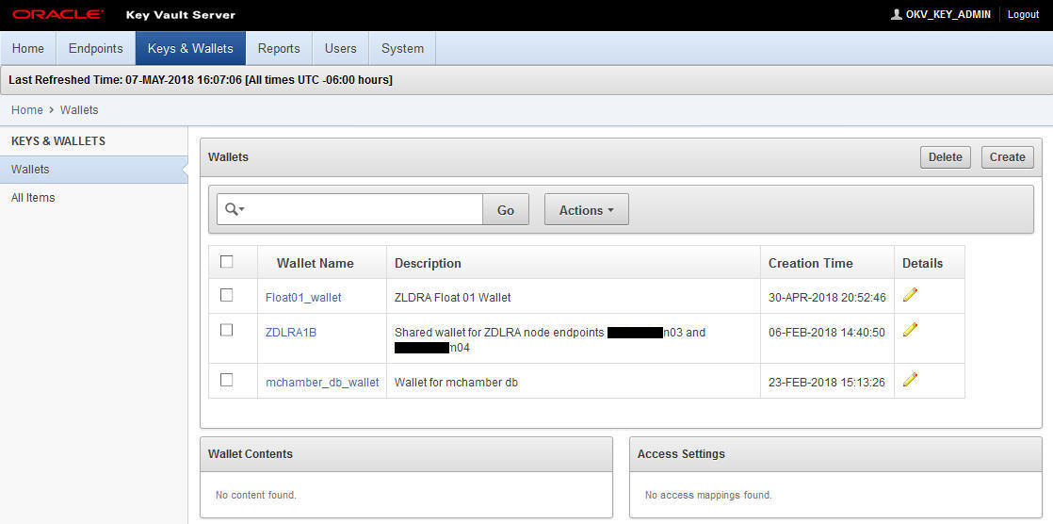Click creation time 30-APR-2018 20:52:46
The height and width of the screenshot is (524, 1053).
[x=827, y=297]
